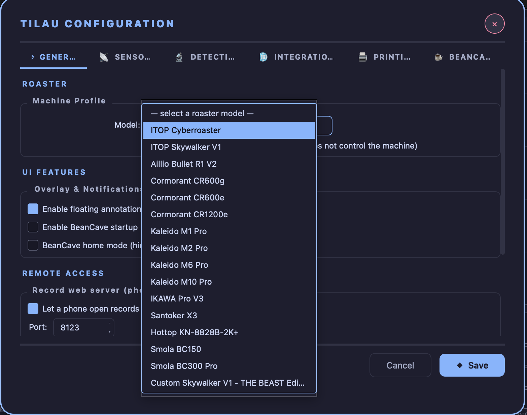
Task: Save the configuration
Action: coord(472,365)
